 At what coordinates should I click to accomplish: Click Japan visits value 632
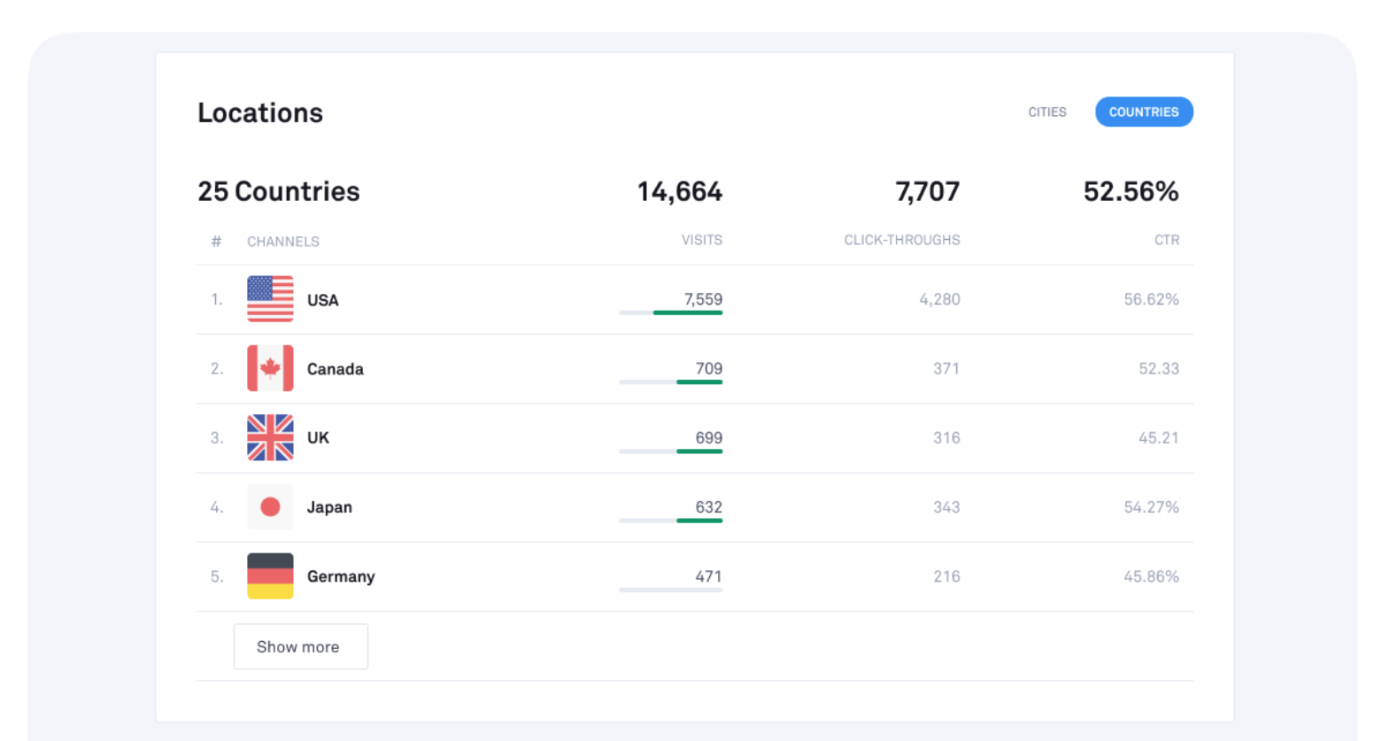pos(709,507)
